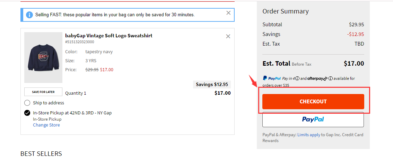Viewport: 393px width, 159px height.
Task: Click the Quantity 1 selector
Action: click(x=76, y=93)
